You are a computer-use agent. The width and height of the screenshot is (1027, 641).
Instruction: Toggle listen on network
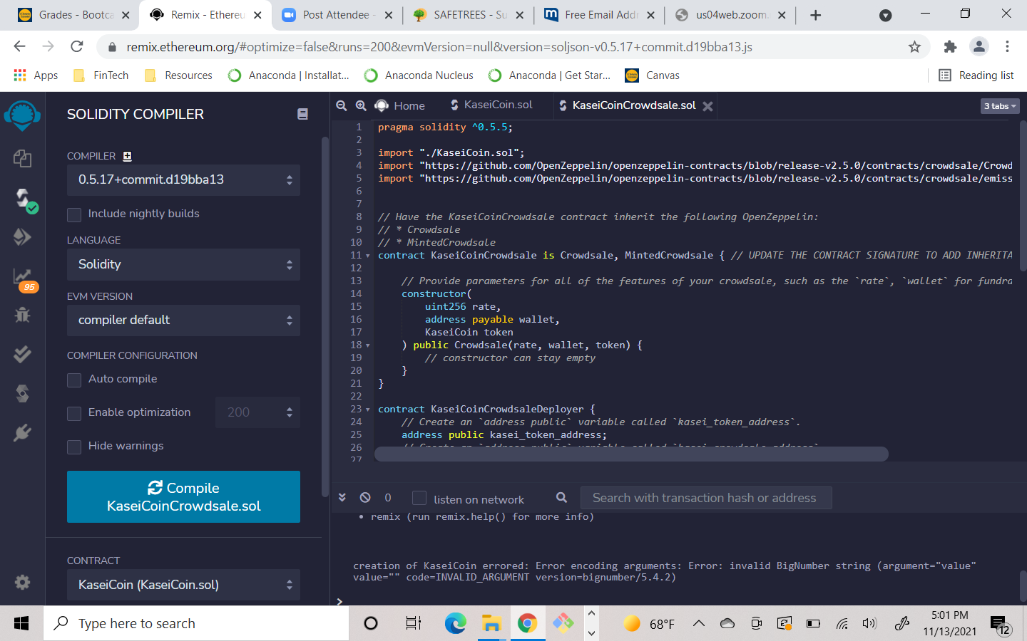419,498
